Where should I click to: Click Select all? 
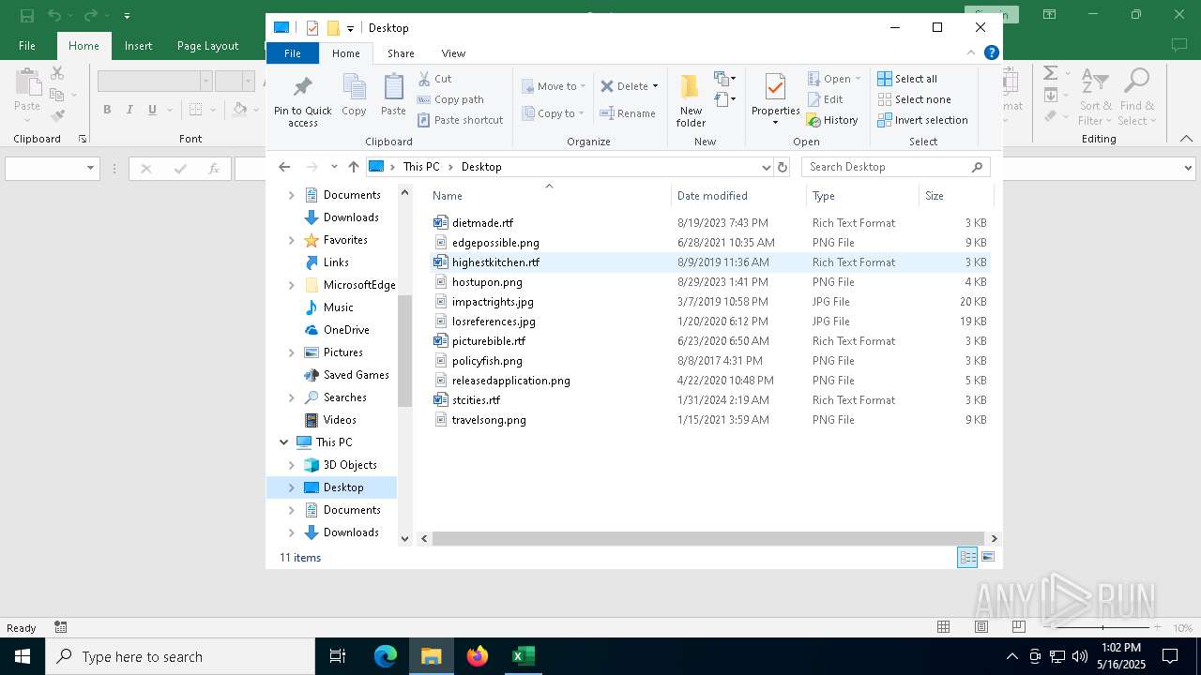(907, 79)
